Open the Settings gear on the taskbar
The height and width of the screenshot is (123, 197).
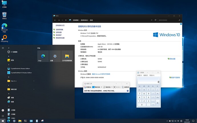[14, 121]
